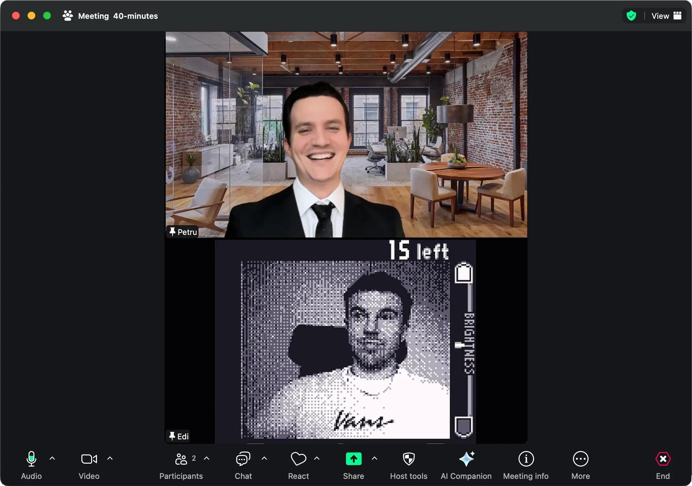692x486 pixels.
Task: Expand video options arrow next to Video
Action: click(x=110, y=458)
